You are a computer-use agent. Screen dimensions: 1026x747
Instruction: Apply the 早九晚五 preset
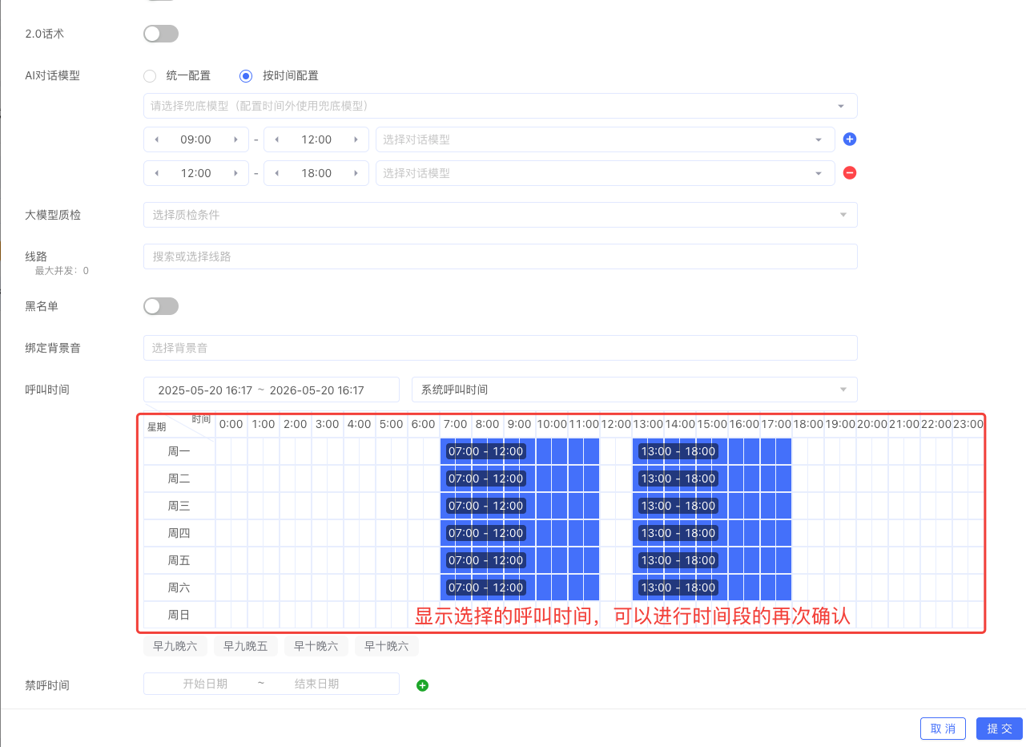[246, 646]
